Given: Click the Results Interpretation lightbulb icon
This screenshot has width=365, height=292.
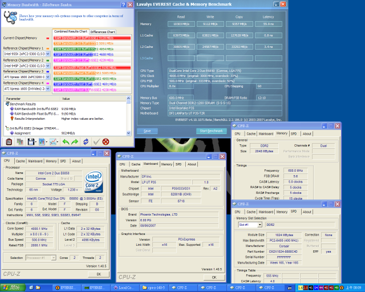Looking at the screenshot, I should click(x=12, y=119).
